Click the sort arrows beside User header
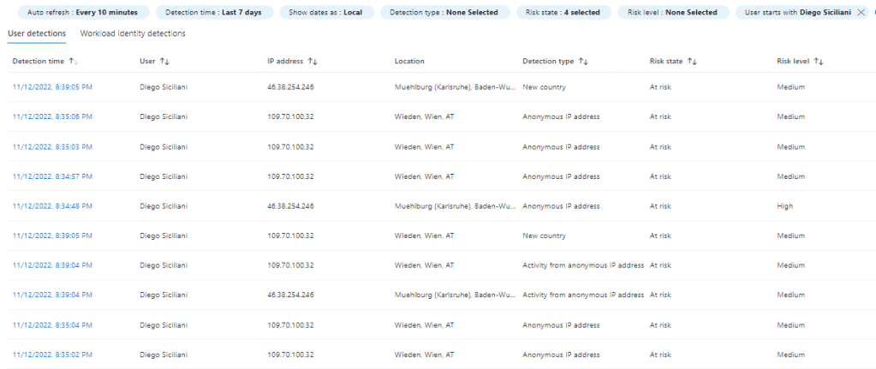 (165, 62)
